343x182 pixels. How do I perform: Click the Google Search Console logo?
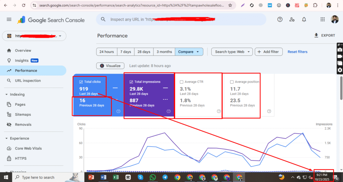(x=51, y=20)
